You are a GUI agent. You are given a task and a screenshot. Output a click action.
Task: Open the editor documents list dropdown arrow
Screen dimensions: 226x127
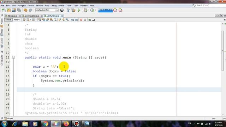(222, 16)
